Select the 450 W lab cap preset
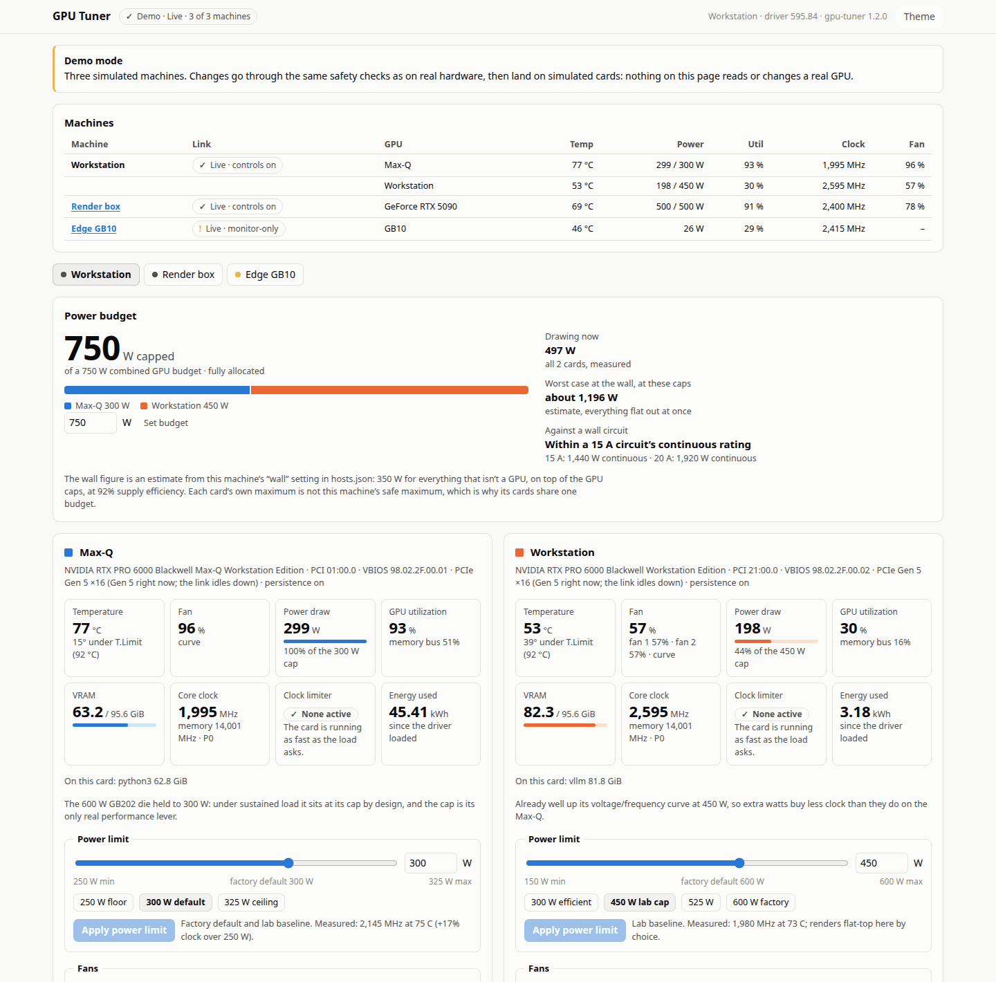The width and height of the screenshot is (996, 982). pos(640,902)
